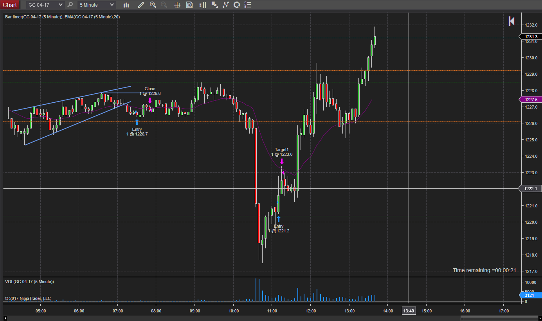
Task: Click the 10:00 time axis label
Action: pyautogui.click(x=234, y=311)
